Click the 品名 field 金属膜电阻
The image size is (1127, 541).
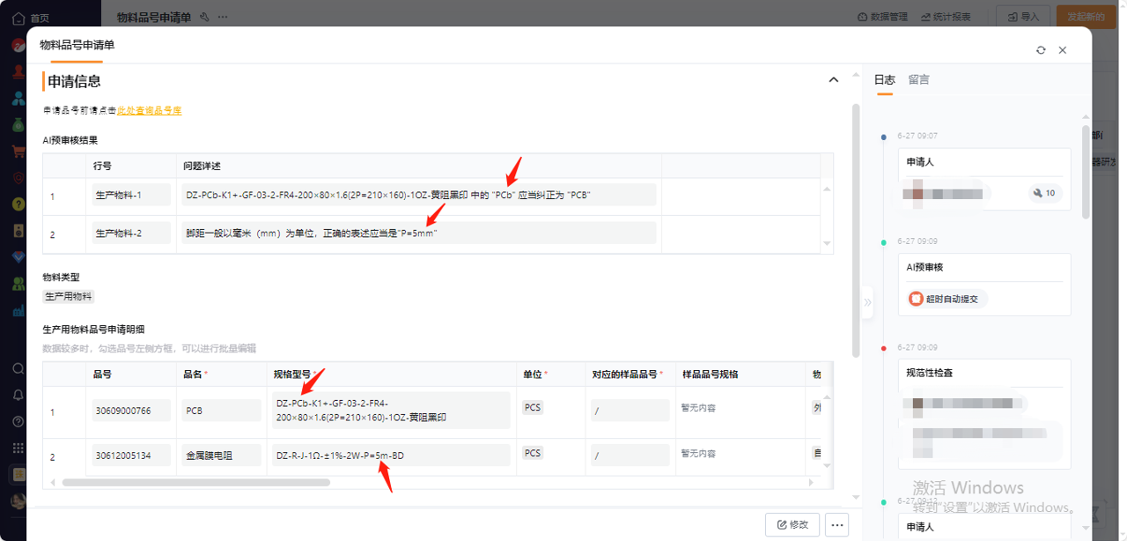pos(221,456)
